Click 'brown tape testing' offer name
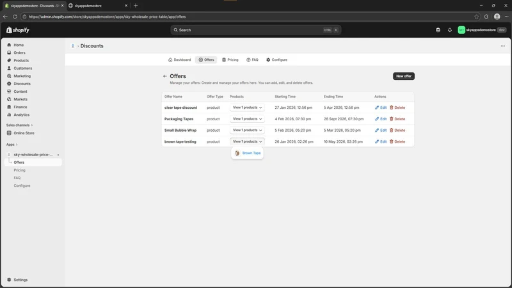This screenshot has height=288, width=512. pos(180,141)
